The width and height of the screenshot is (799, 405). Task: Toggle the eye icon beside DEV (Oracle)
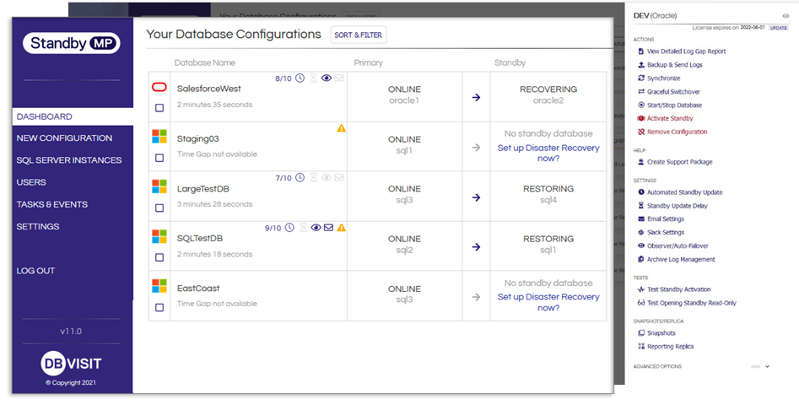(x=786, y=16)
